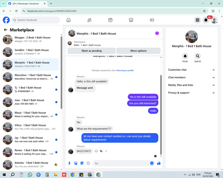223x178 pixels.
Task: Click the conversation list scrollbar
Action: point(62,73)
